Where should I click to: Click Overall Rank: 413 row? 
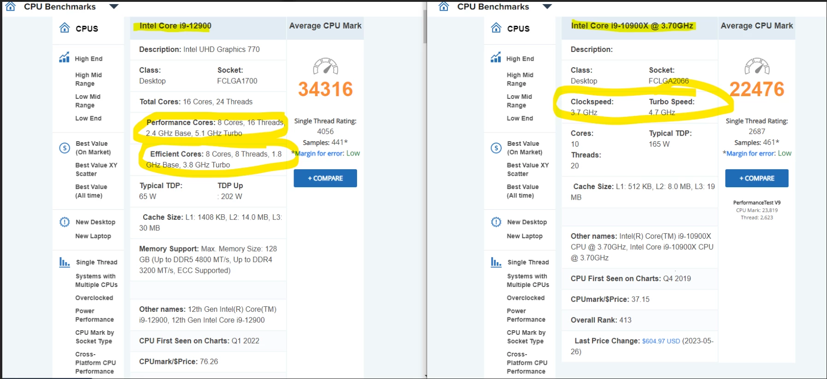coord(639,320)
